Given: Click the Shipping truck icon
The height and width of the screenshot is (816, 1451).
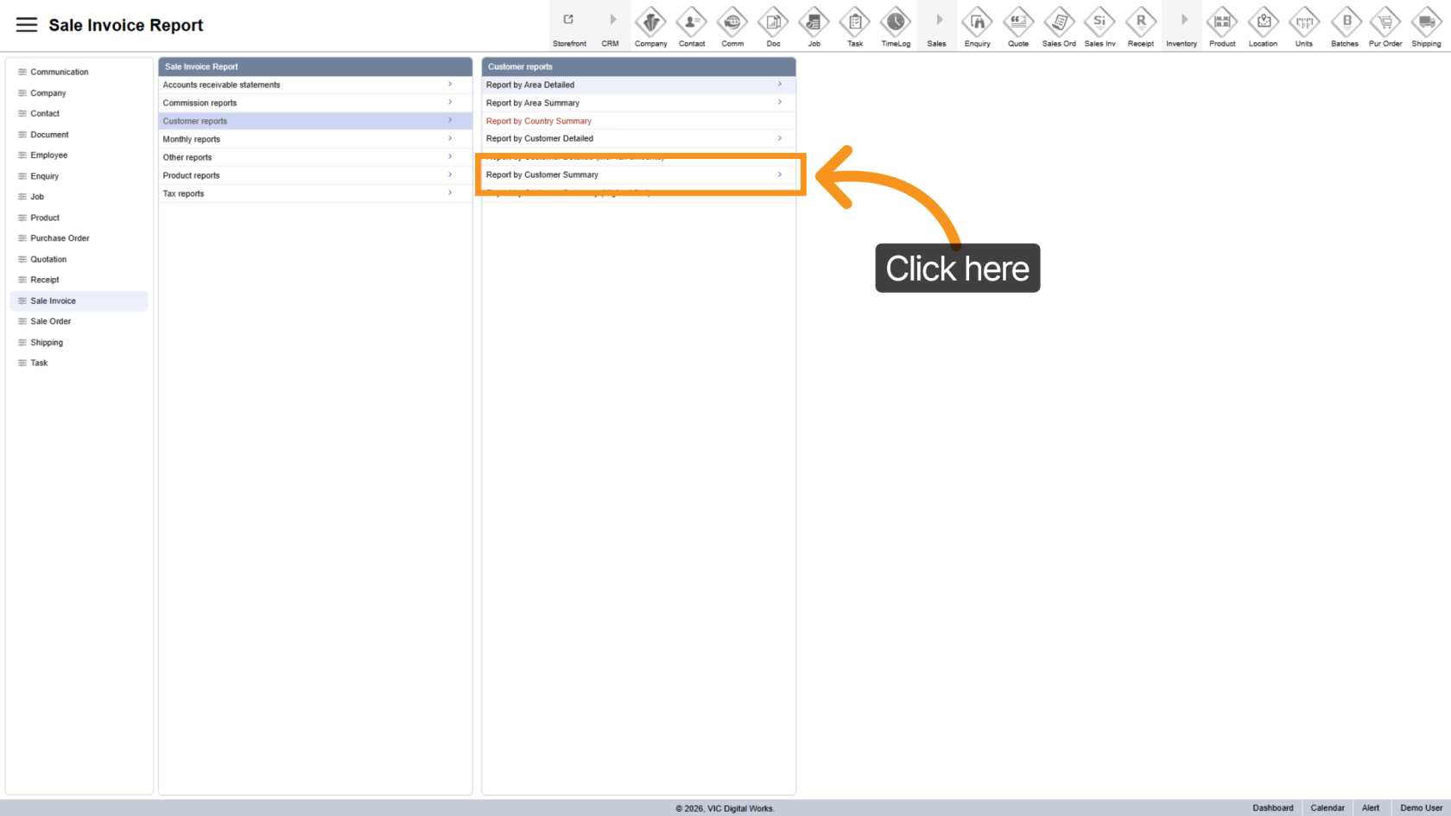Looking at the screenshot, I should point(1426,22).
